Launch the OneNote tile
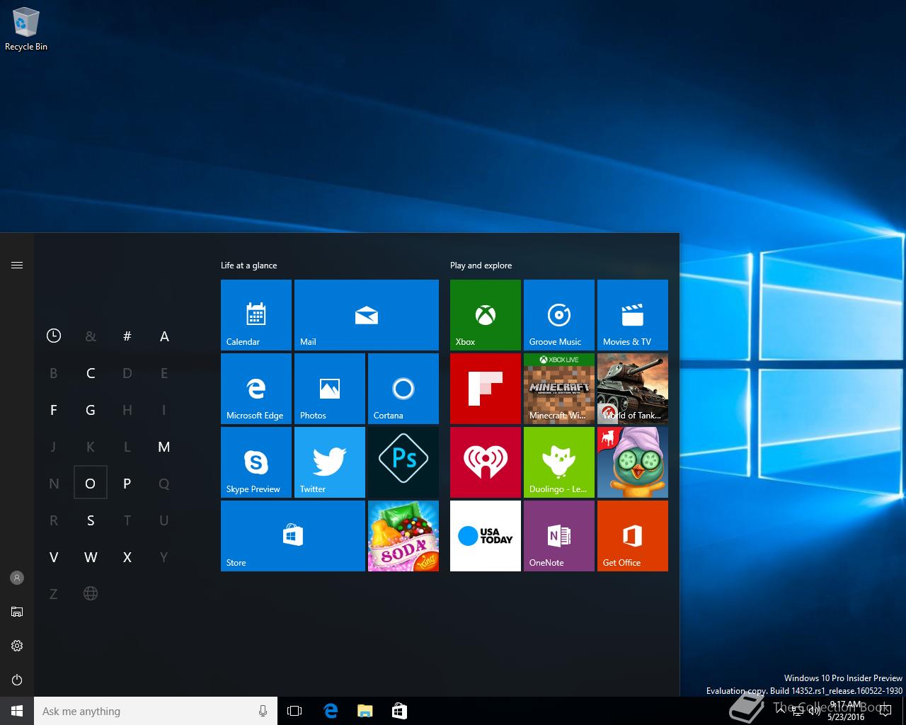This screenshot has width=906, height=725. click(x=559, y=536)
